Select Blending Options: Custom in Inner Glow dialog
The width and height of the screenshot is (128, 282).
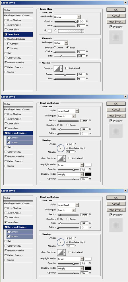[x=18, y=15]
